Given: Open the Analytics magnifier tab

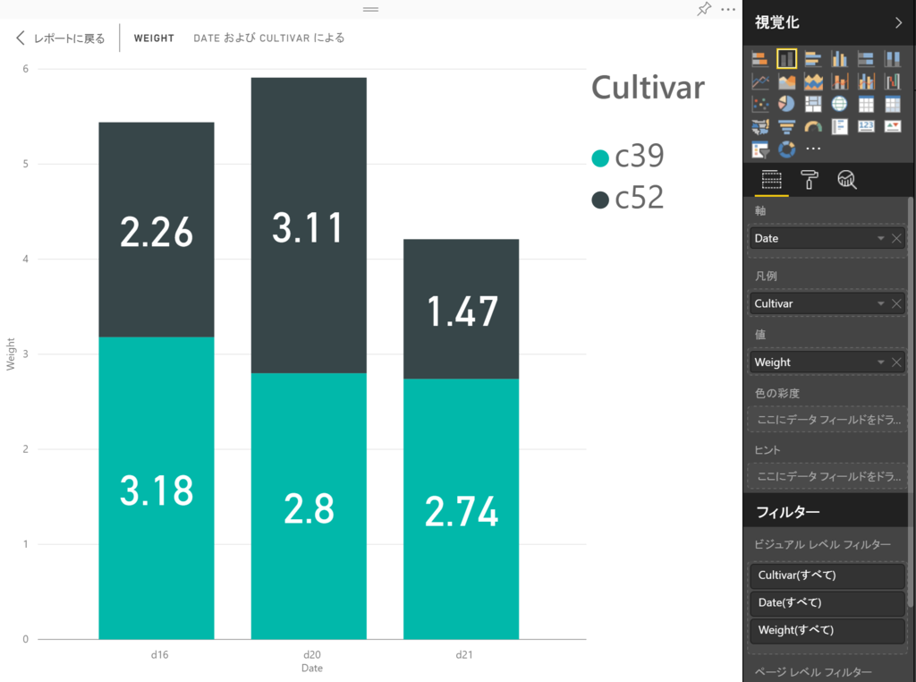Looking at the screenshot, I should click(846, 179).
